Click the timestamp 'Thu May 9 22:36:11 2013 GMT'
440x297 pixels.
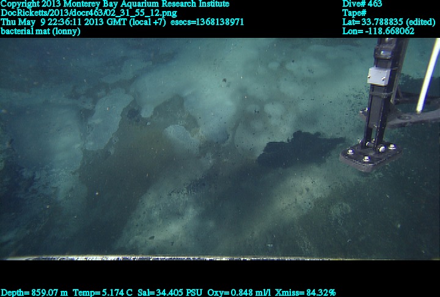[64, 22]
